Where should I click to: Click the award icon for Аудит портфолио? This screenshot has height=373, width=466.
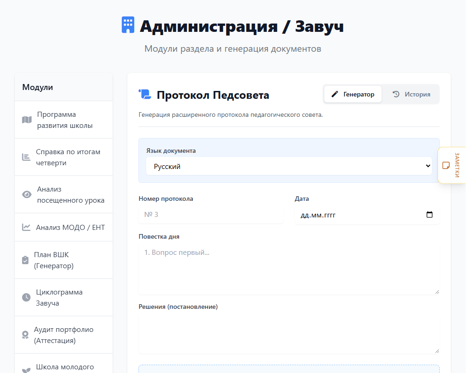point(25,335)
